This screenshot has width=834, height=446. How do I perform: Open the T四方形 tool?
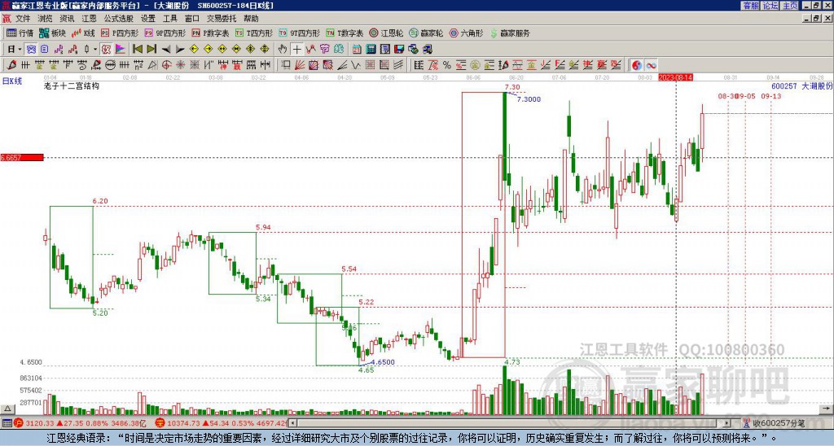254,33
